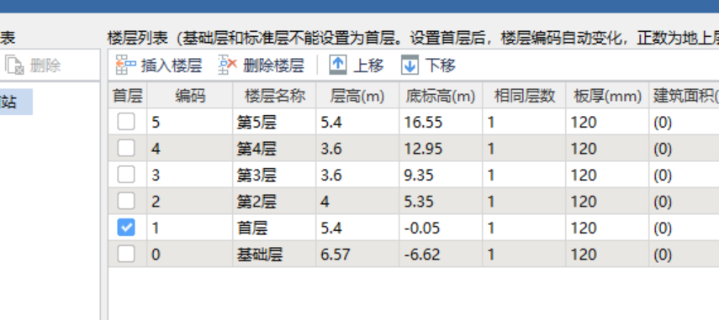Click the 删除楼层 delete floor icon

tap(227, 66)
